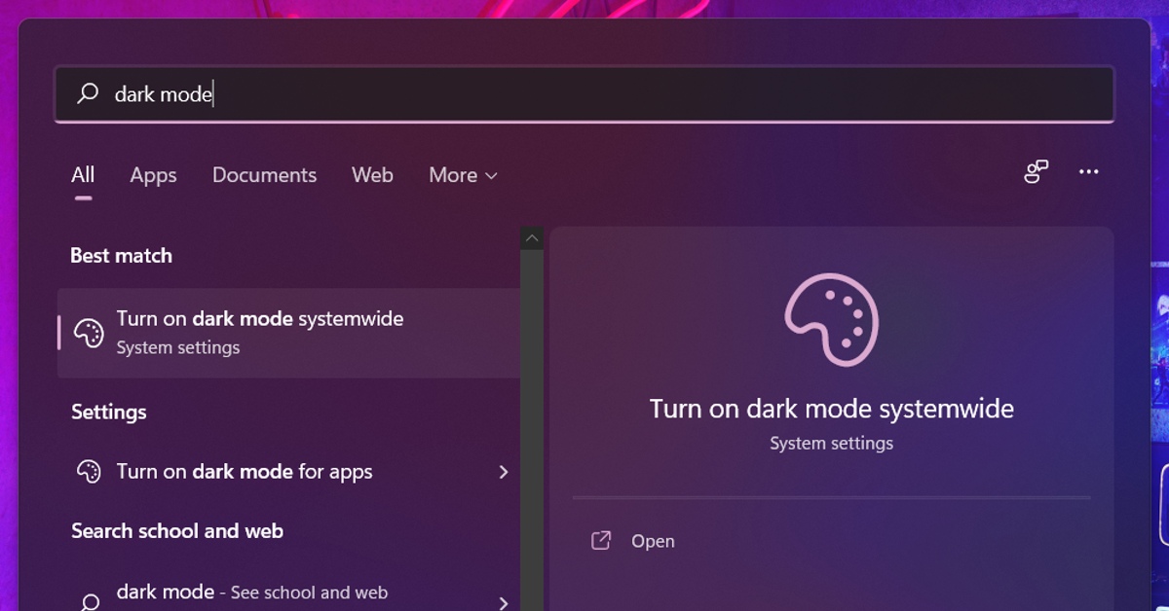Click inside the search input field
The width and height of the screenshot is (1169, 611).
point(390,93)
